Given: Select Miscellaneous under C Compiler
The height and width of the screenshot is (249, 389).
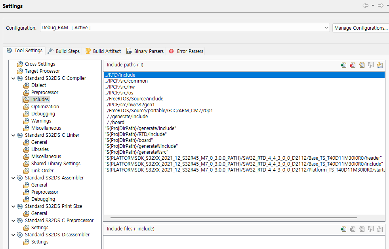Looking at the screenshot, I should click(x=46, y=128).
